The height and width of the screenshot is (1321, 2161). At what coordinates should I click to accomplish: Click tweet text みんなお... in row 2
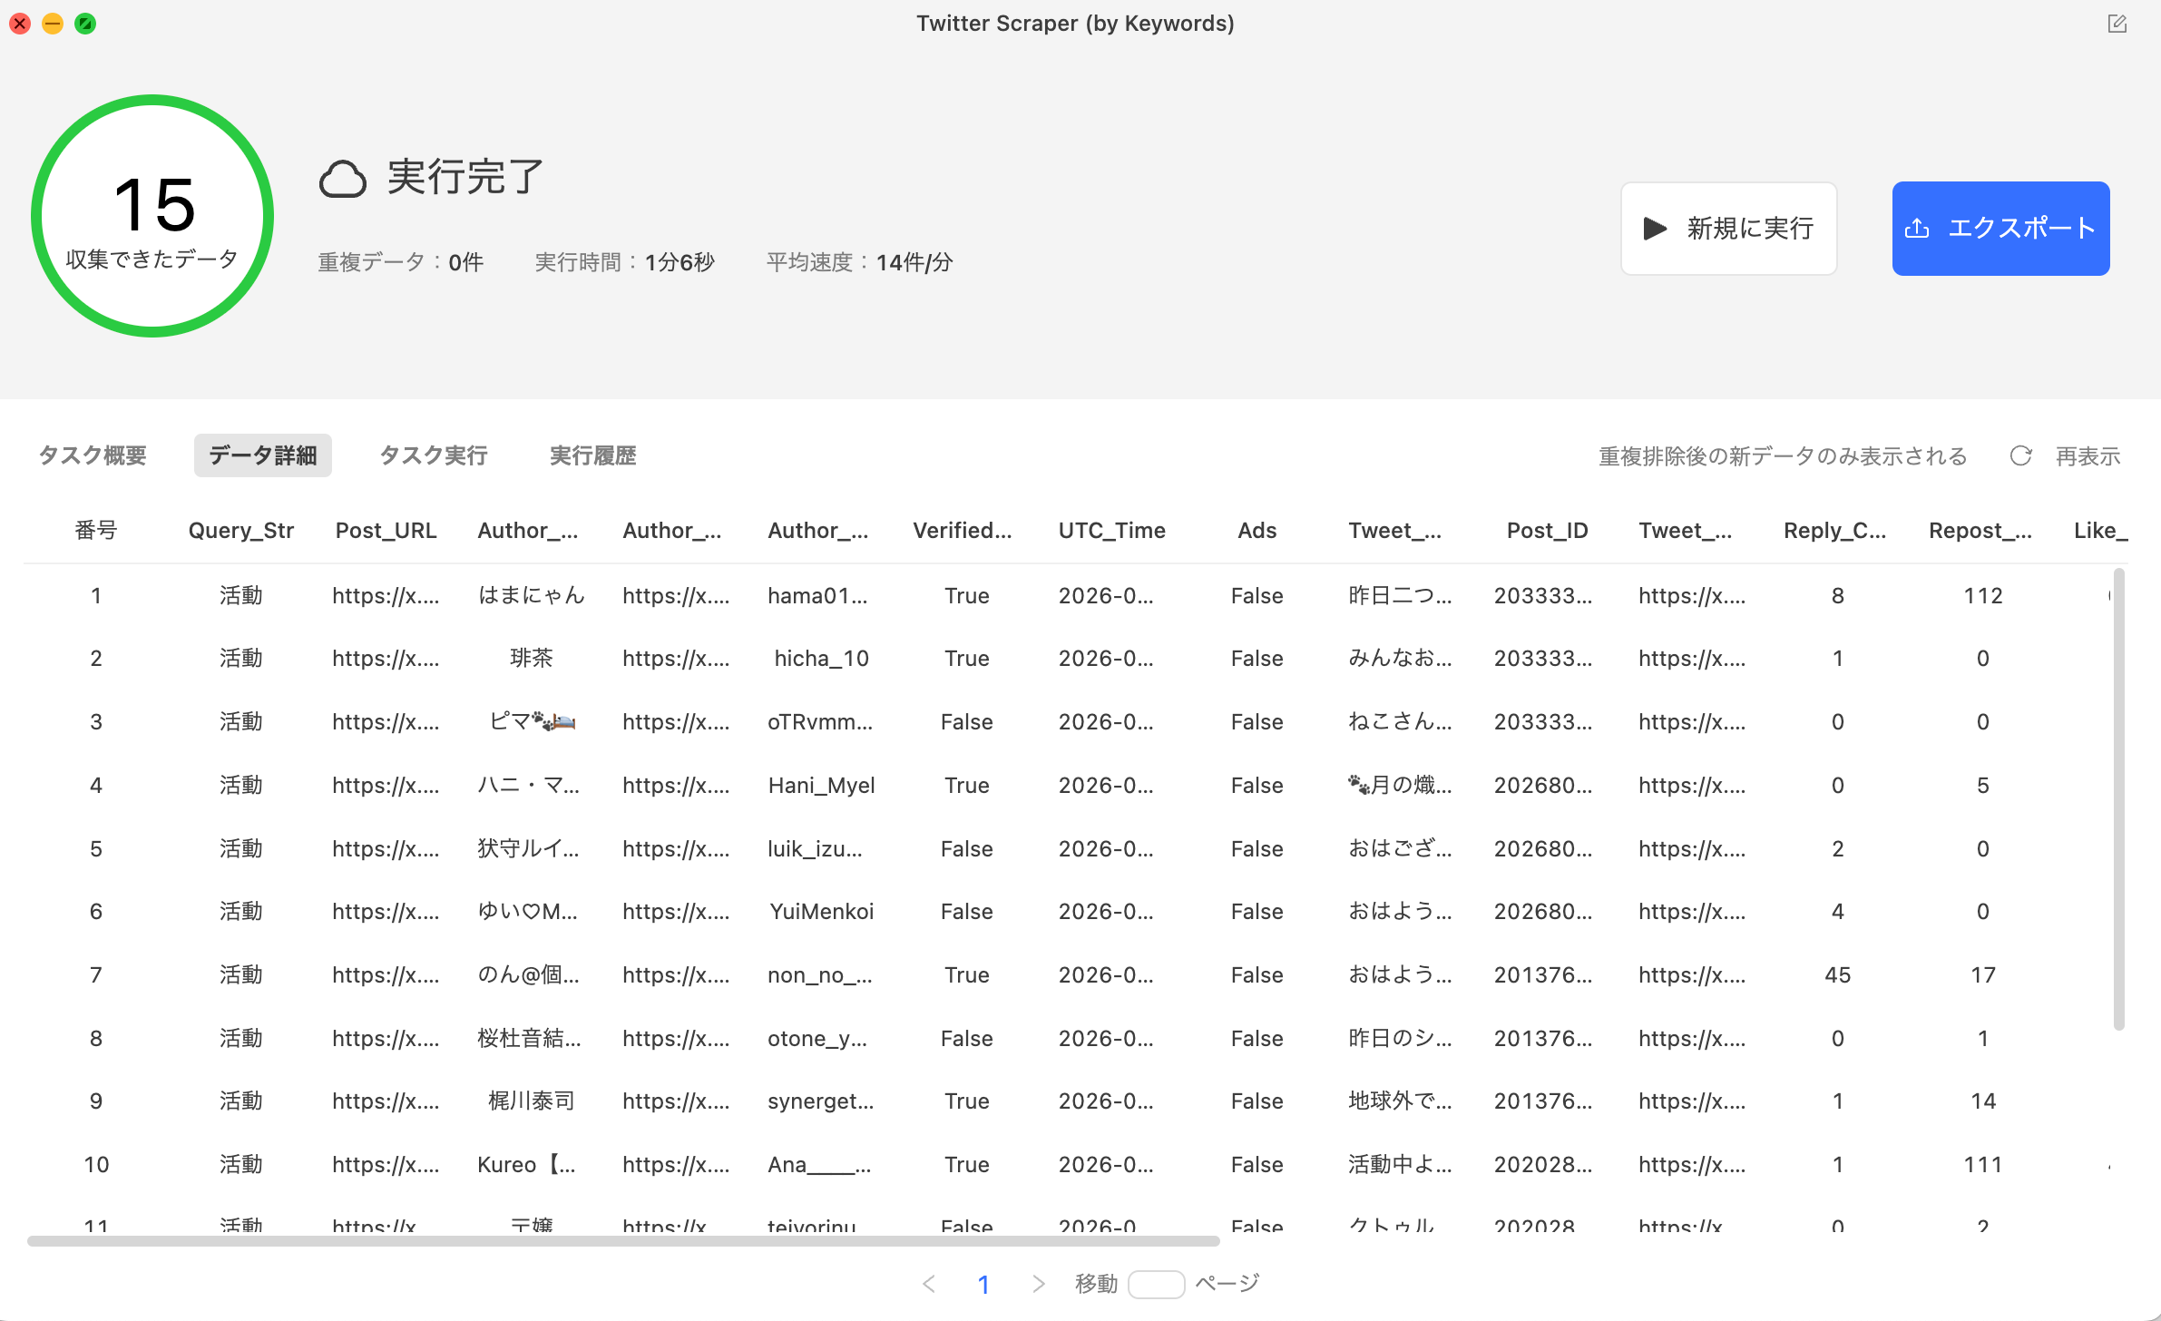click(1400, 658)
